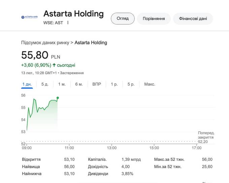Click the green endpoint dot on the chart

[58, 98]
